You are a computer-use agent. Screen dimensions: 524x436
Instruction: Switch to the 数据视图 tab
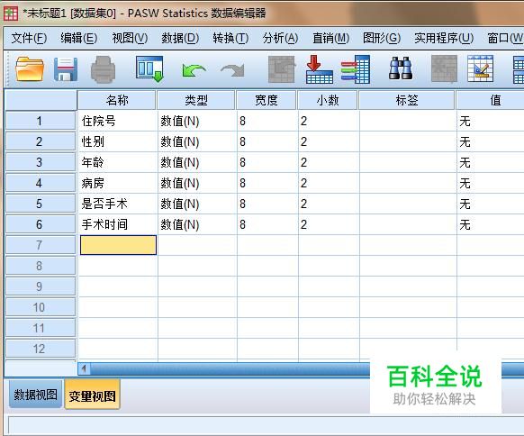coord(36,395)
